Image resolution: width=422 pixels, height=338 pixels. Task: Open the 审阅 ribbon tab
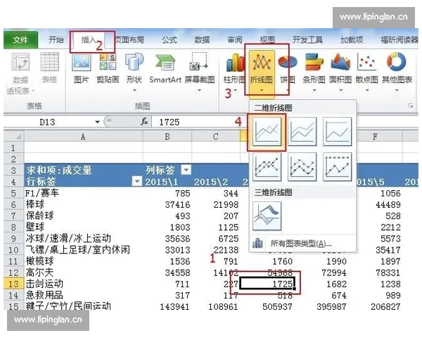coord(235,40)
